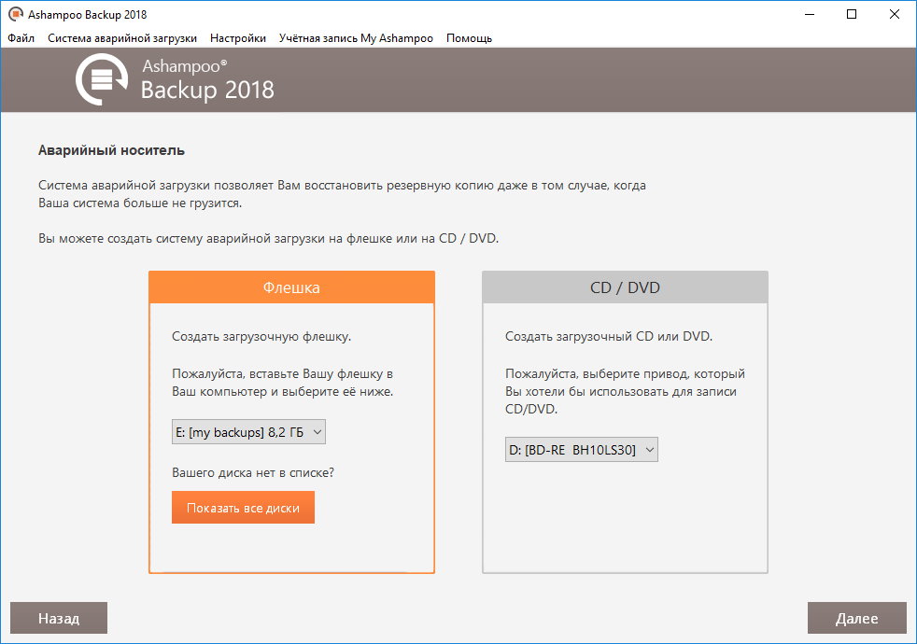Open the Помощь menu
Image resolution: width=917 pixels, height=644 pixels.
[x=469, y=38]
